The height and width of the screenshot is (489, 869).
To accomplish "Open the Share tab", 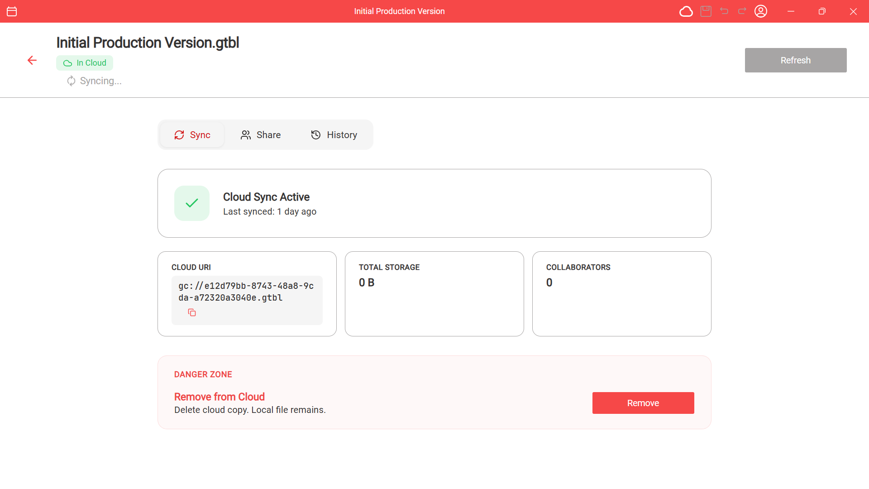I will [x=261, y=135].
